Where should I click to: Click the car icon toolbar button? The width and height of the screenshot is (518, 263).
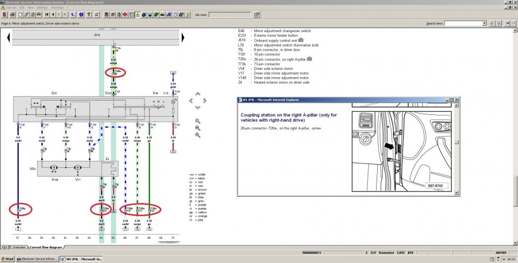[x=39, y=14]
